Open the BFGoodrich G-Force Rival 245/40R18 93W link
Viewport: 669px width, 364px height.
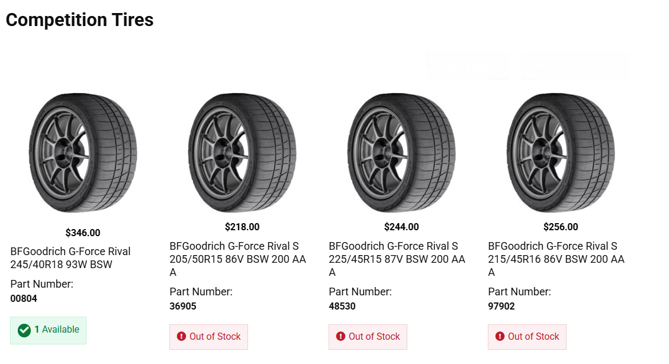(70, 258)
